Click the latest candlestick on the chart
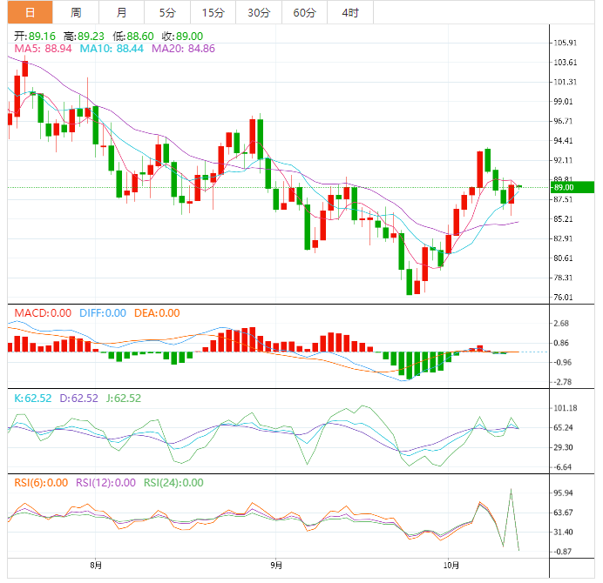603x583 pixels. click(x=519, y=187)
